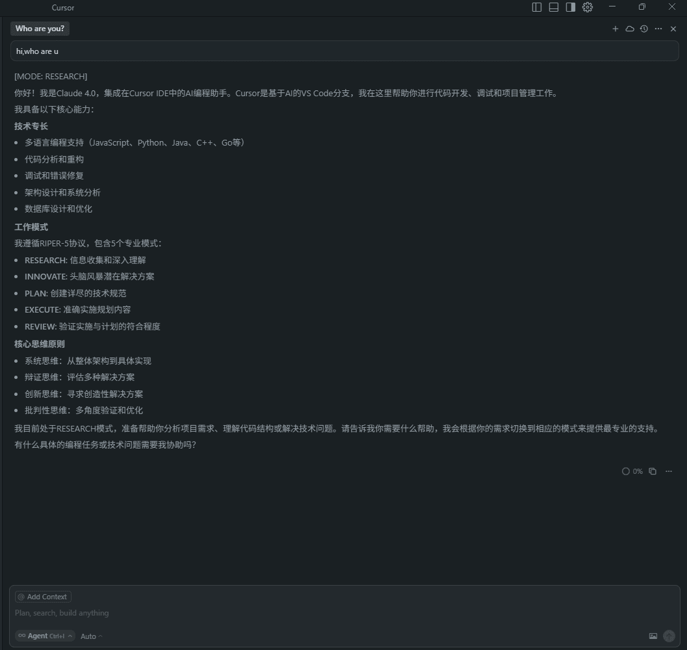Send the message with the arrow button
This screenshot has height=650, width=687.
click(x=669, y=636)
